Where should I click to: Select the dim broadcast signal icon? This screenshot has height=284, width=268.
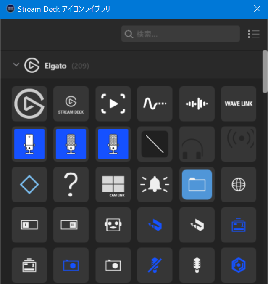point(239,144)
